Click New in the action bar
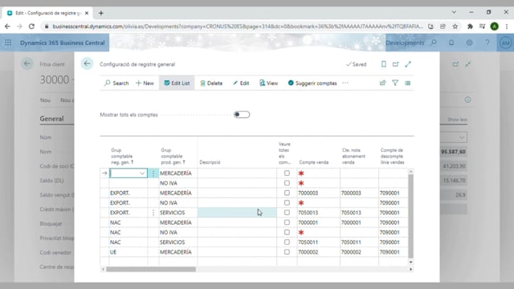This screenshot has width=514, height=289. 145,83
